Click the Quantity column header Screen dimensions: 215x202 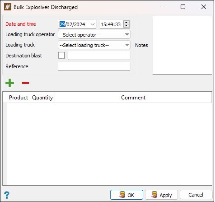point(42,98)
